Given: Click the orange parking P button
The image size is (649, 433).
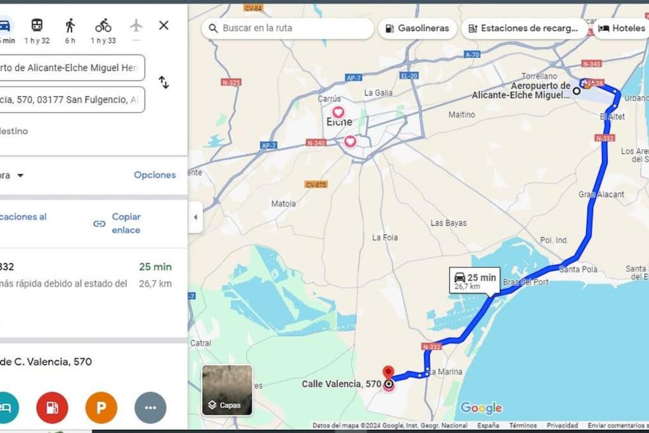Looking at the screenshot, I should 101,408.
